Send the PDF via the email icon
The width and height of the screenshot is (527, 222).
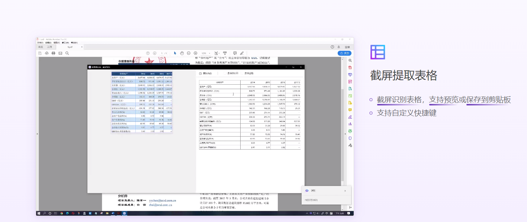[x=60, y=53]
